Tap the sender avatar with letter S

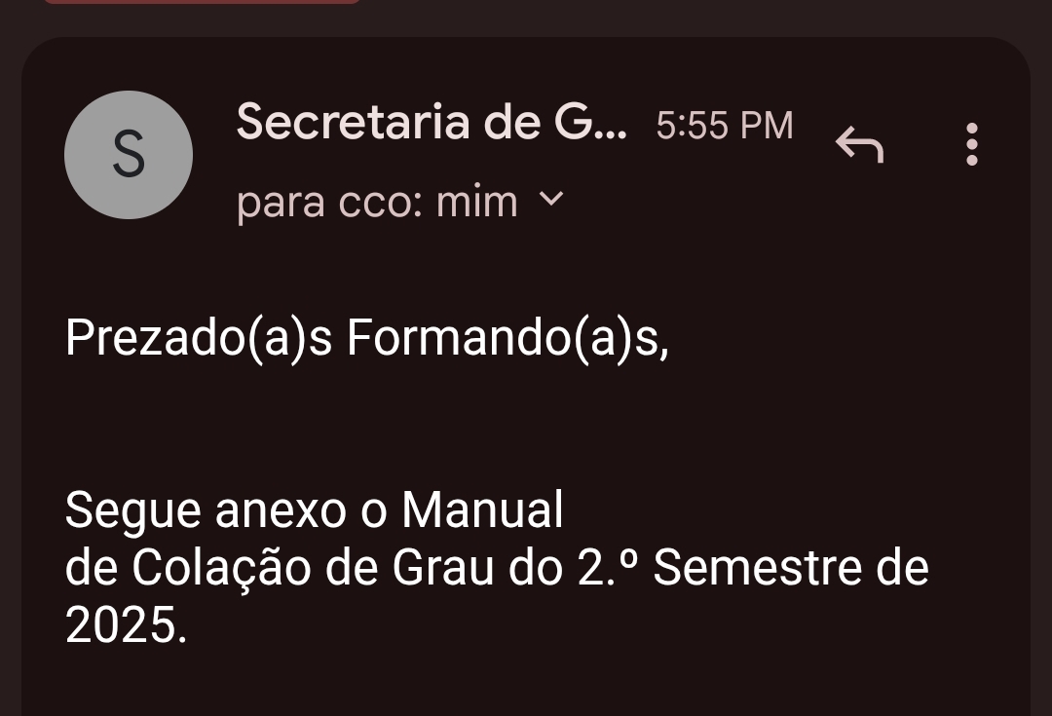tap(129, 155)
